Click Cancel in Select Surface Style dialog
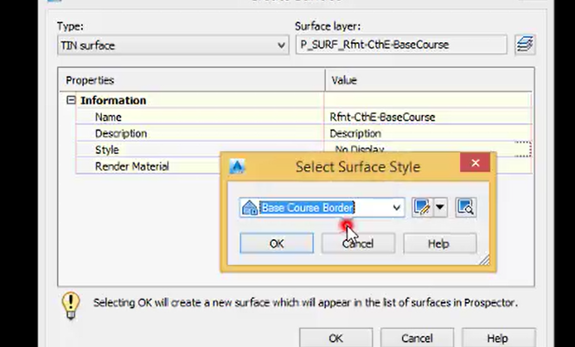 click(x=358, y=243)
